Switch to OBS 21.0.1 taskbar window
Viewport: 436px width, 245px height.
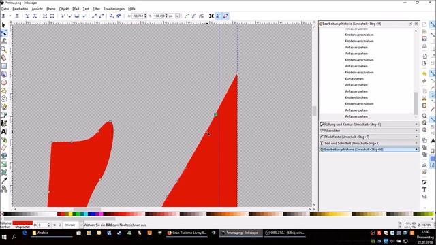(x=285, y=233)
